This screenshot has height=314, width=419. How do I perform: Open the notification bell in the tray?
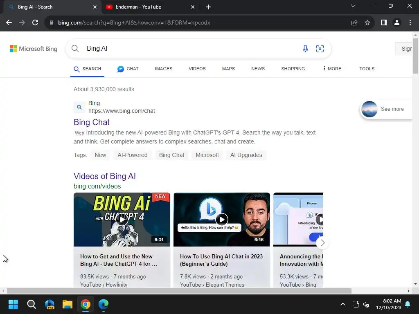(x=408, y=304)
